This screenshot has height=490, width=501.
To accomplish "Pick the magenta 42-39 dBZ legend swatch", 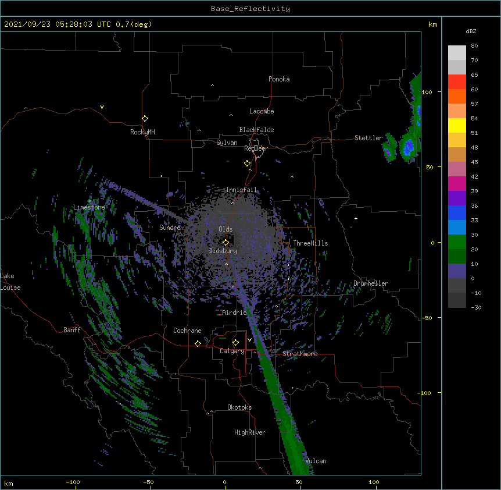I will tap(457, 183).
